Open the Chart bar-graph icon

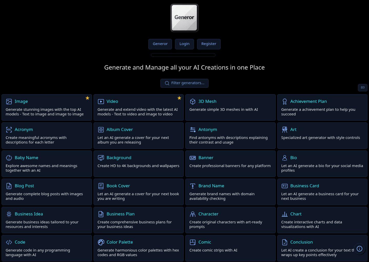click(285, 214)
